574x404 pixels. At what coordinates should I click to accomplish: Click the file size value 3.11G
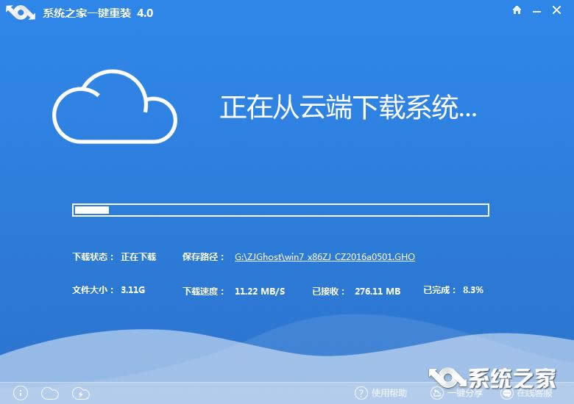(x=133, y=290)
